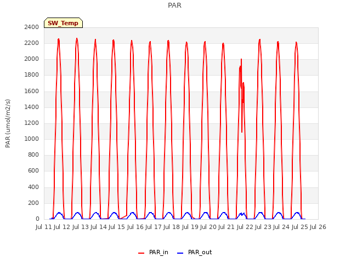Click the Jul 22 x-axis label
This screenshot has height=263, width=351.
tap(245, 227)
